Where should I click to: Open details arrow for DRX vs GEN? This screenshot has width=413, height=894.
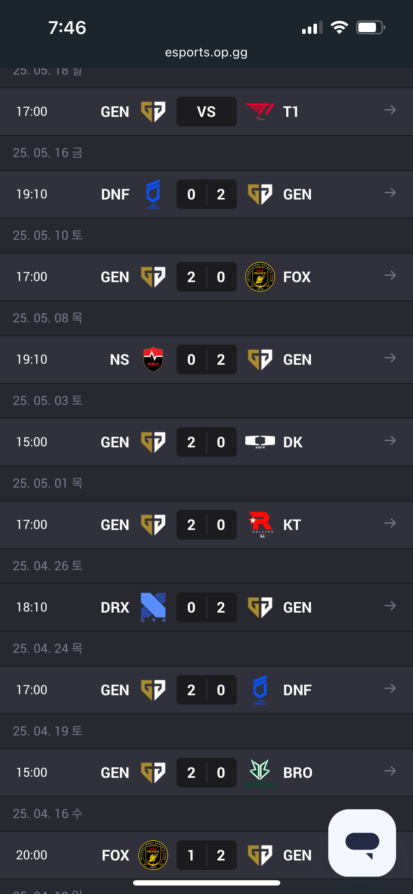pos(390,606)
